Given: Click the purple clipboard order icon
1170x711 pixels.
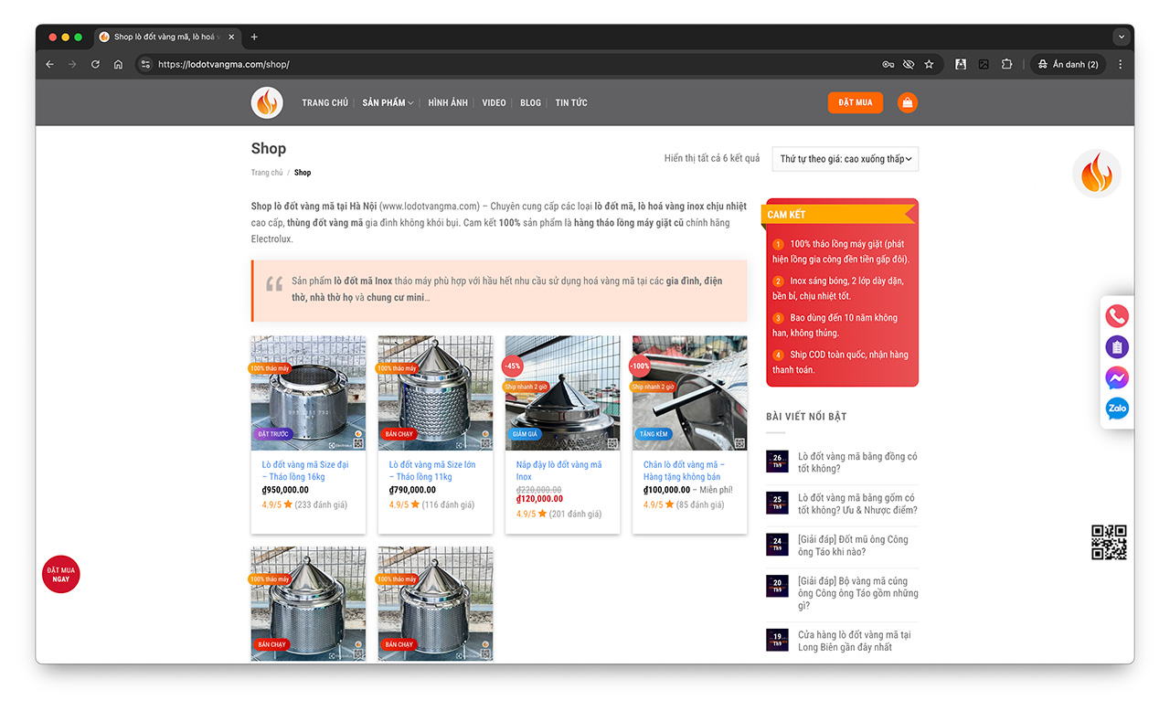Looking at the screenshot, I should point(1117,347).
